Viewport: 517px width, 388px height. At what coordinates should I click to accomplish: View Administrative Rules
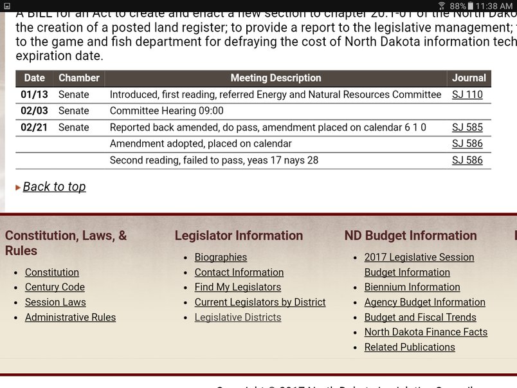(x=70, y=317)
